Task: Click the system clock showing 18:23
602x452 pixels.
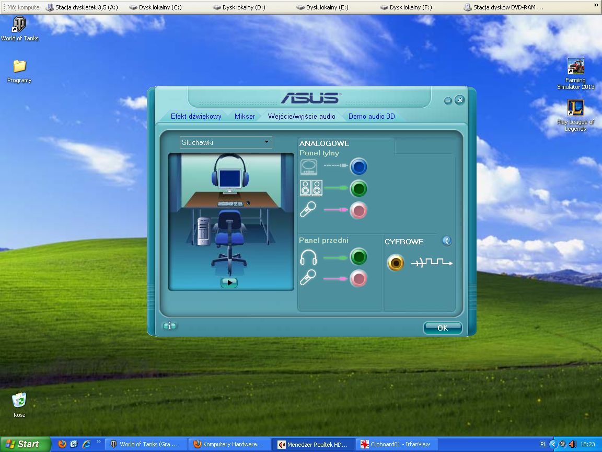Action: [x=588, y=444]
